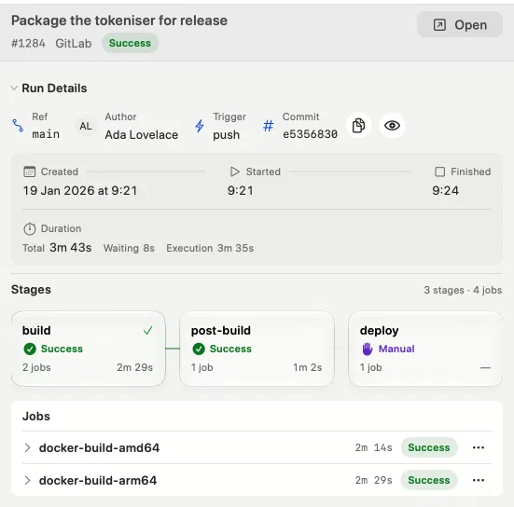
Task: Click the Manual status label in deploy
Action: 396,349
